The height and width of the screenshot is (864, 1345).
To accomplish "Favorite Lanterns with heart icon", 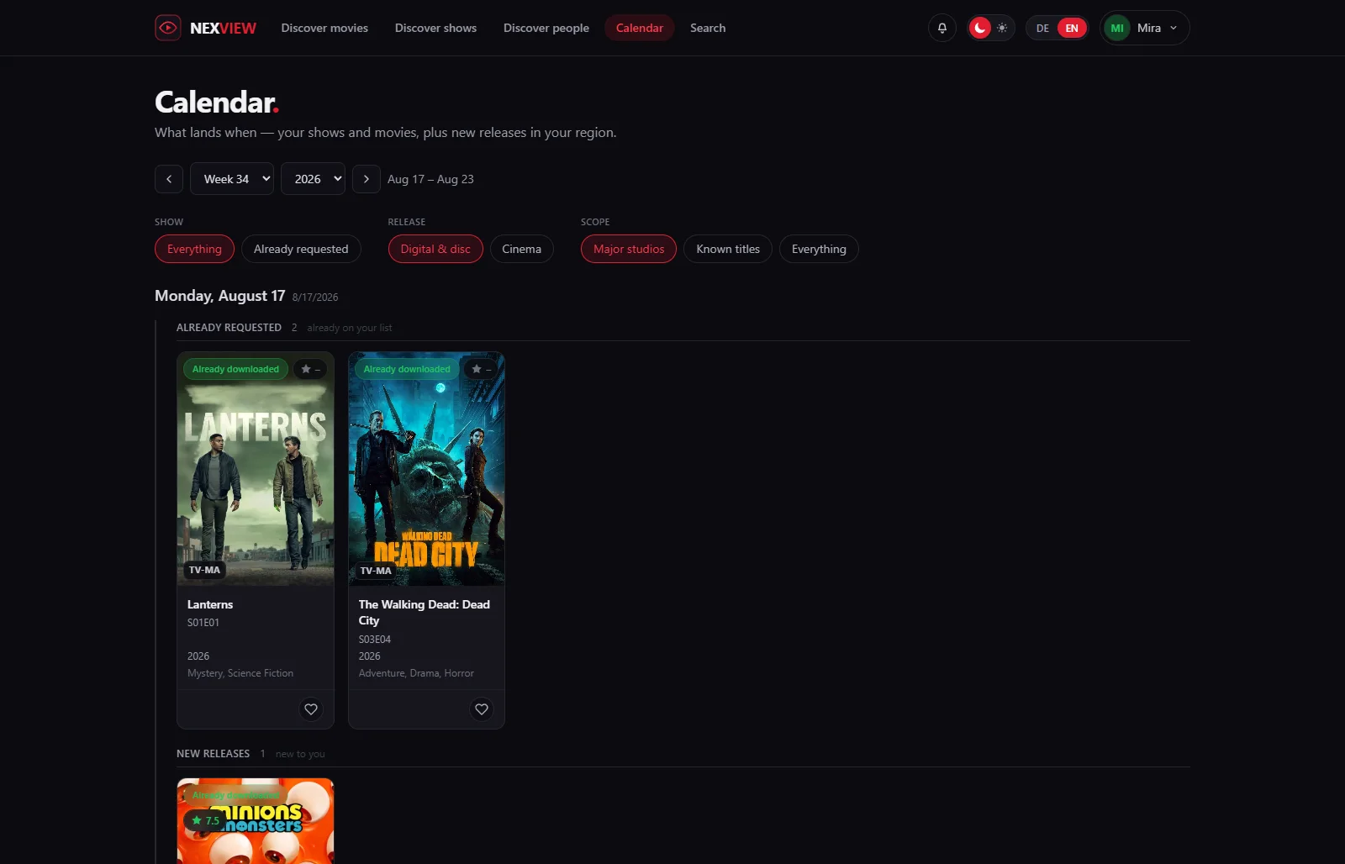I will tap(311, 709).
